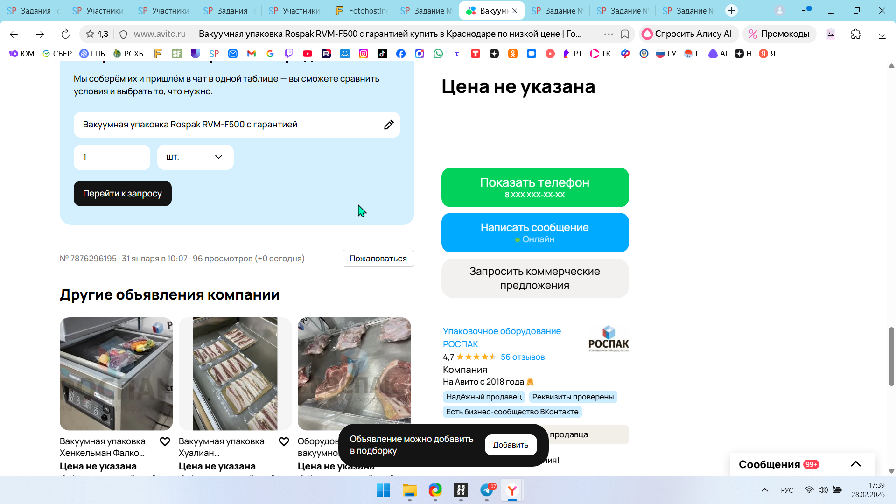Favorite the Henkelman Falcon vacuum packer listing
This screenshot has height=504, width=896.
click(165, 441)
